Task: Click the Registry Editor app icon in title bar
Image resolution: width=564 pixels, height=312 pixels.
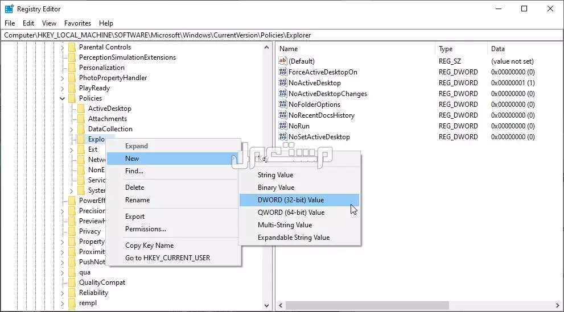Action: coord(9,9)
